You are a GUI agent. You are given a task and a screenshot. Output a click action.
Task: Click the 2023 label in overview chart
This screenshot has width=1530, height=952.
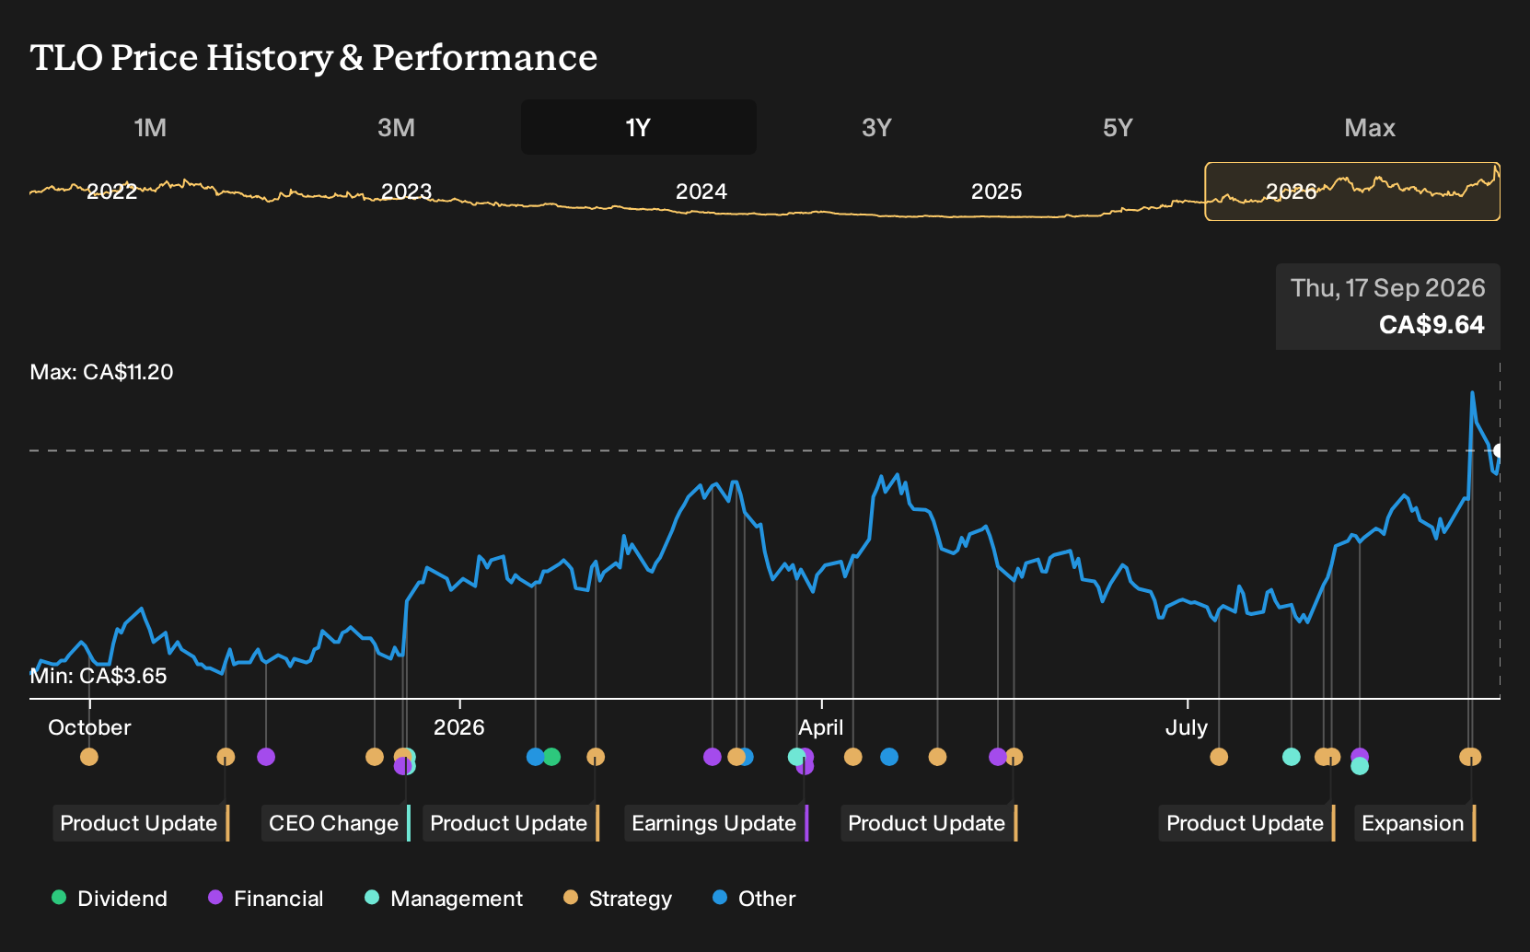pos(407,192)
